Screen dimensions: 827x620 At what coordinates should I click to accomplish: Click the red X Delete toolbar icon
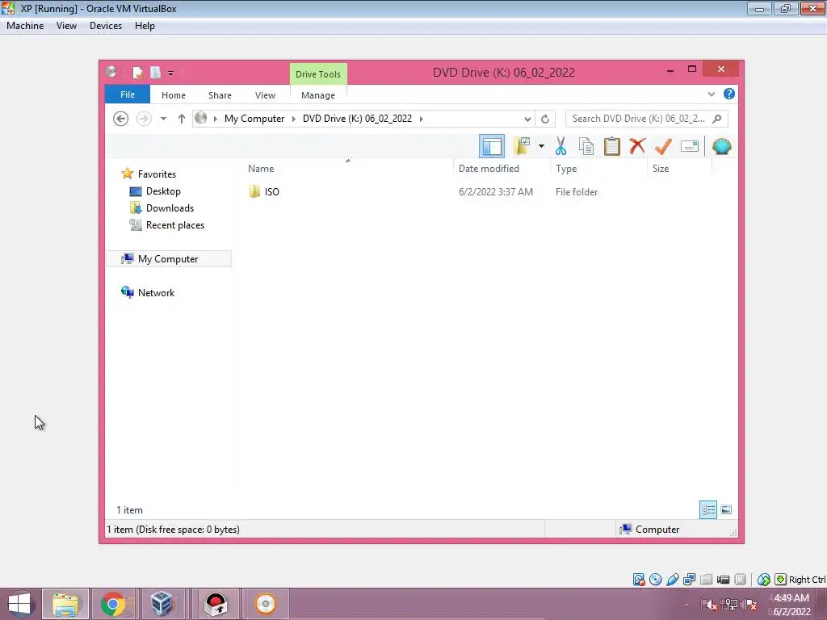point(637,145)
